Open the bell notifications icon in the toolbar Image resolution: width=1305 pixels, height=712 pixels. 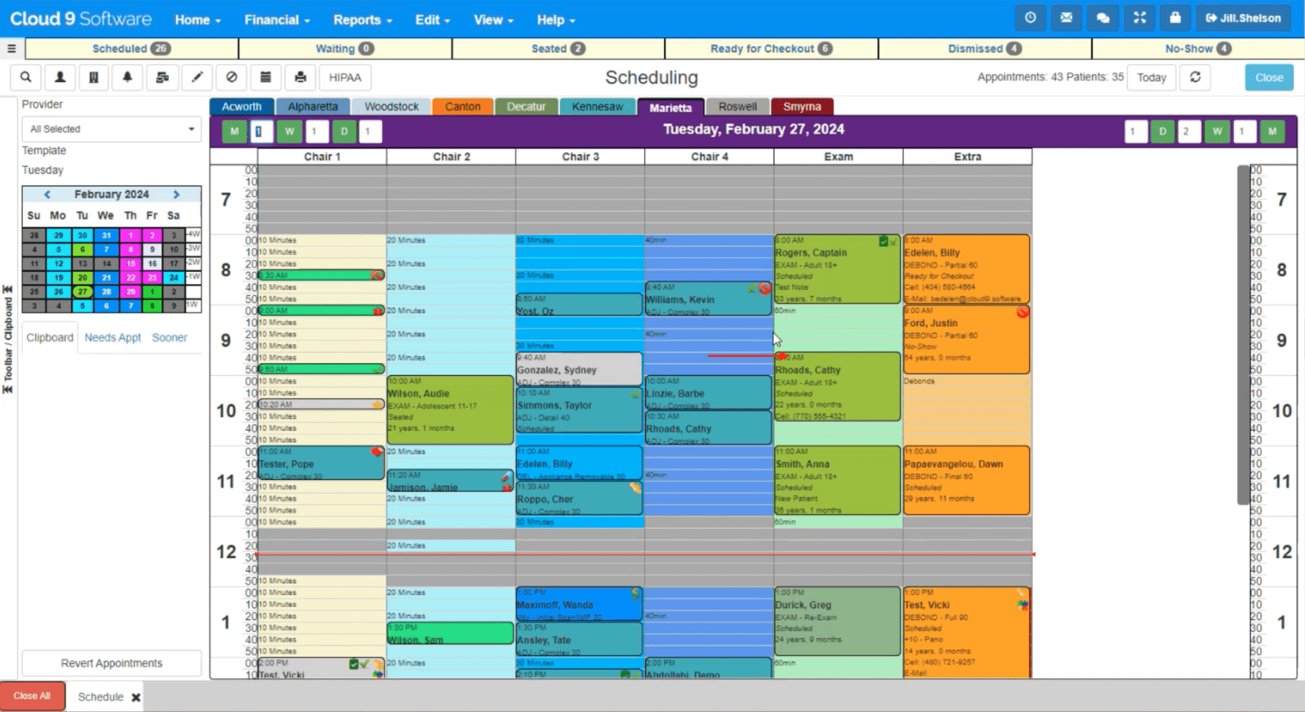(x=127, y=77)
